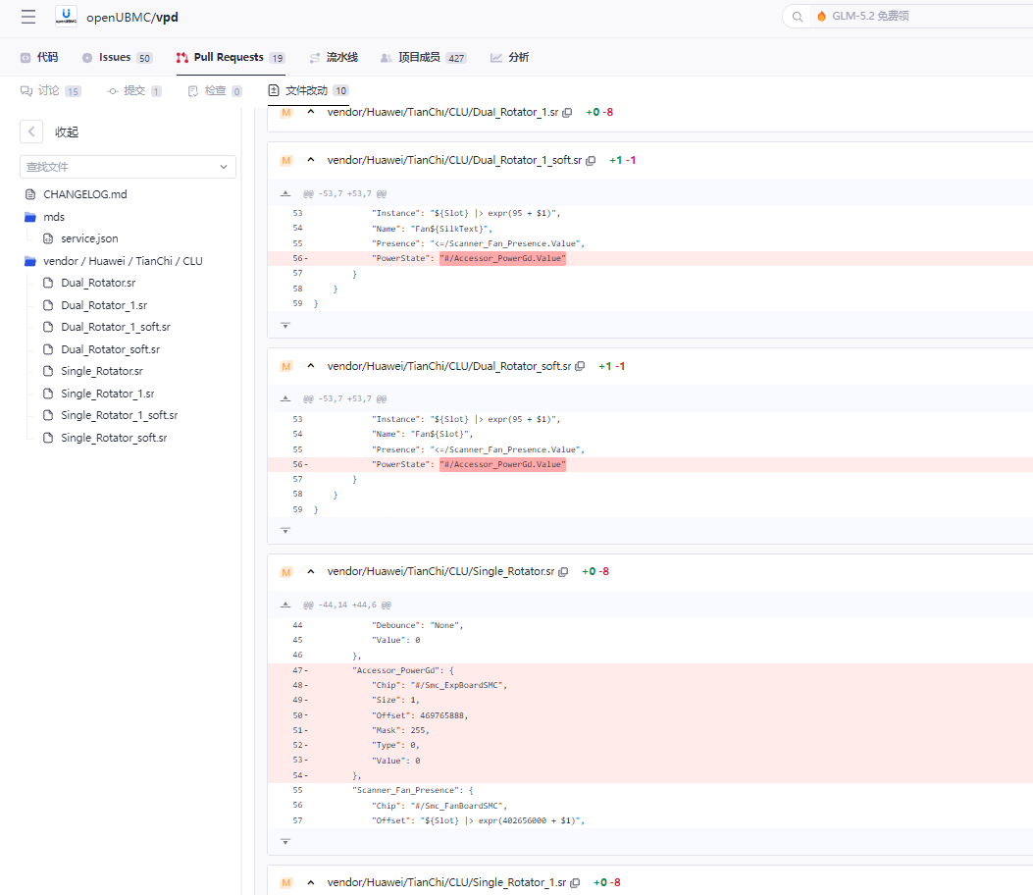
Task: Copy path of Dual_Rotator_1.sr
Action: (567, 113)
